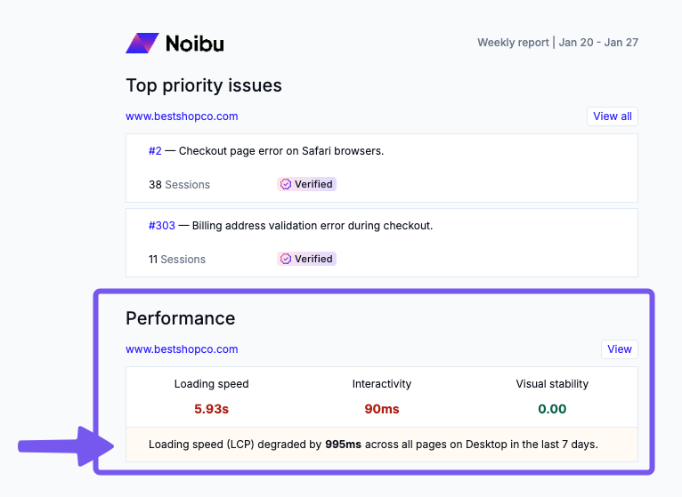Screen dimensions: 682x497
Task: Click the 38 Sessions count
Action: pos(179,185)
